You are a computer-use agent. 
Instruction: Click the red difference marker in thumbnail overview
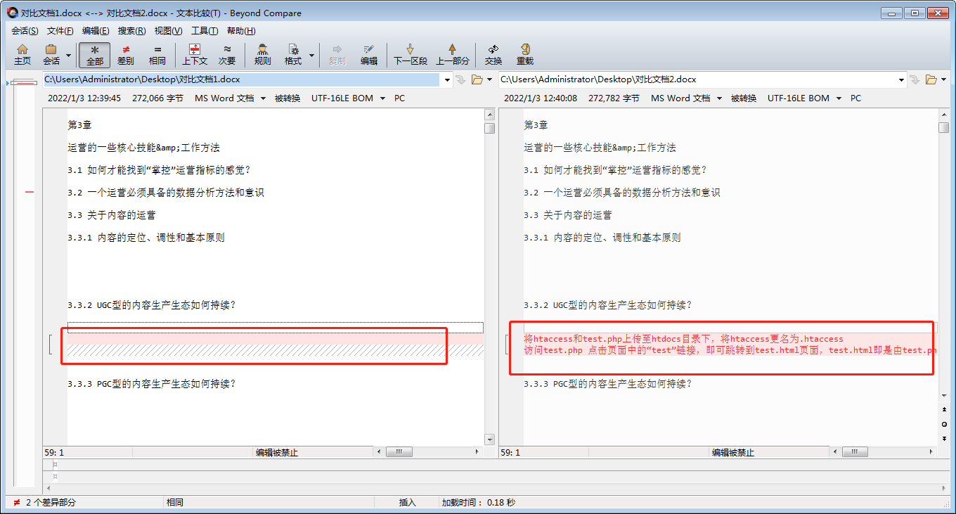[30, 191]
